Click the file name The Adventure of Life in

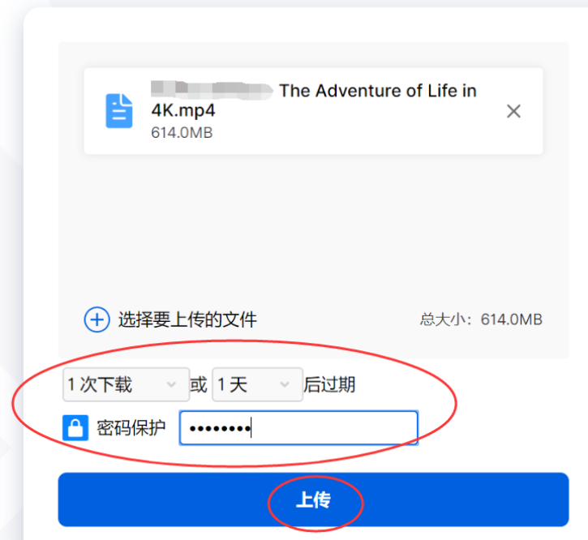click(378, 91)
